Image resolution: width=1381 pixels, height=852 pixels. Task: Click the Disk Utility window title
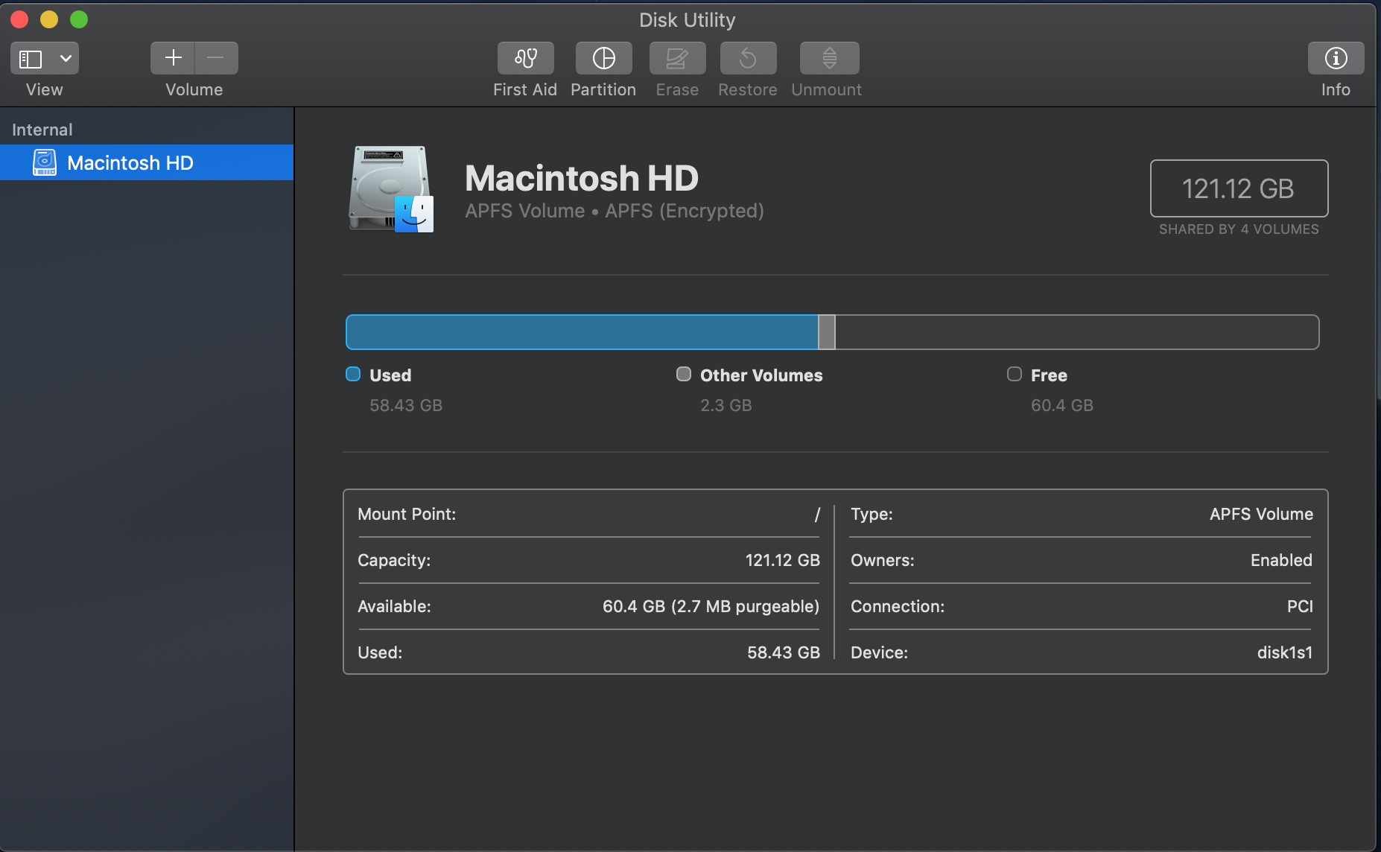tap(687, 20)
